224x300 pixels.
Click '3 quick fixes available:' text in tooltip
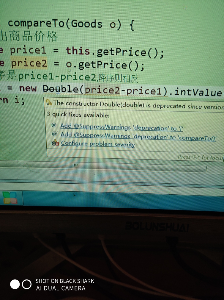(x=78, y=115)
